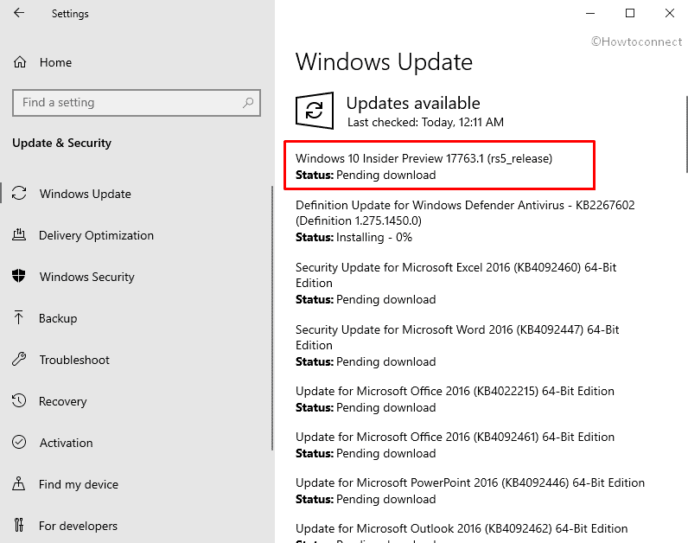The image size is (688, 543).
Task: Click the Windows Update sync arrows sidebar icon
Action: (19, 194)
